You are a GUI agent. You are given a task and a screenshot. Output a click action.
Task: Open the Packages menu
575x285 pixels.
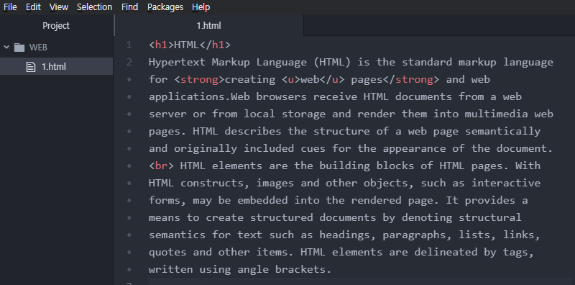click(165, 7)
